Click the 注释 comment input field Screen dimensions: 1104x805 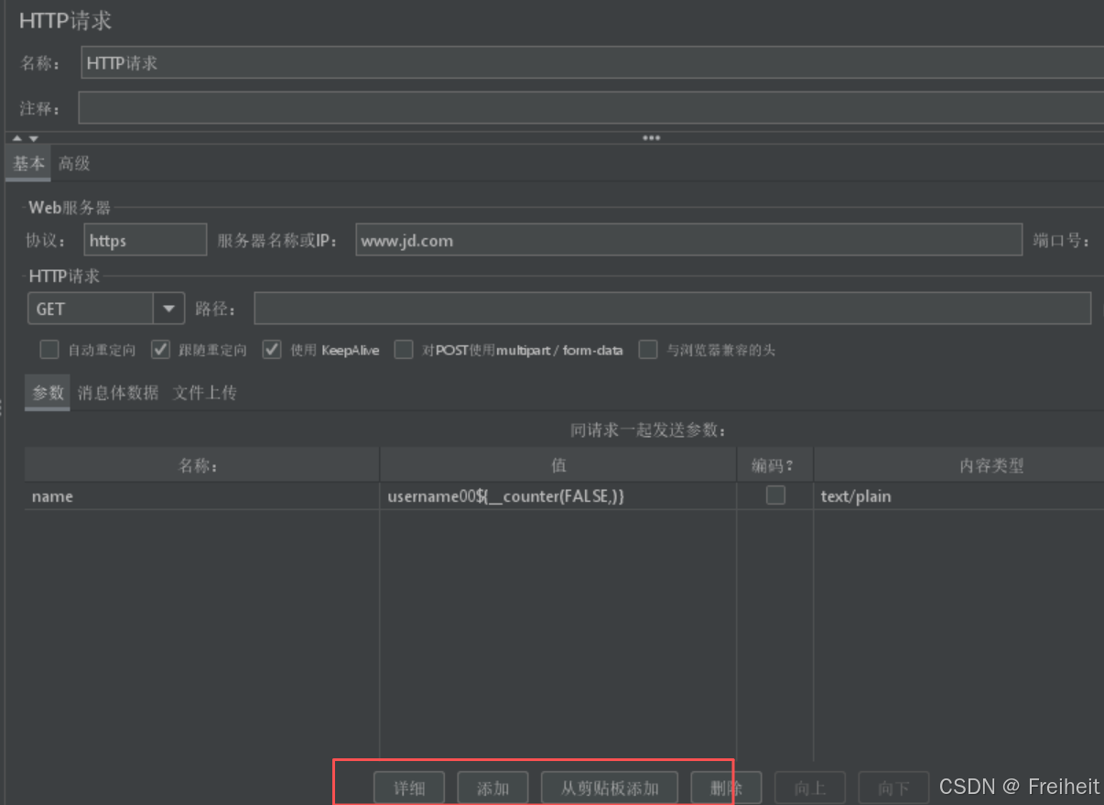click(590, 107)
